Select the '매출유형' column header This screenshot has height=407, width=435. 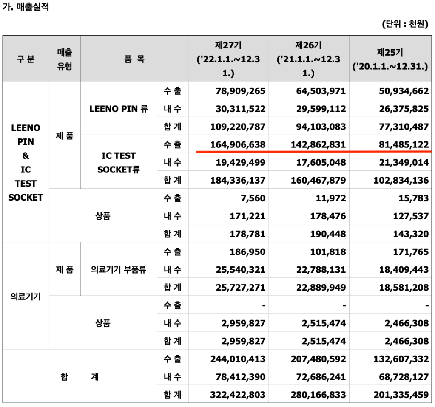tap(65, 59)
